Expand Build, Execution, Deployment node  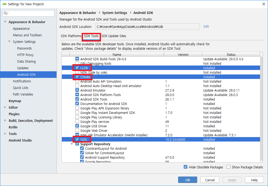5,120
